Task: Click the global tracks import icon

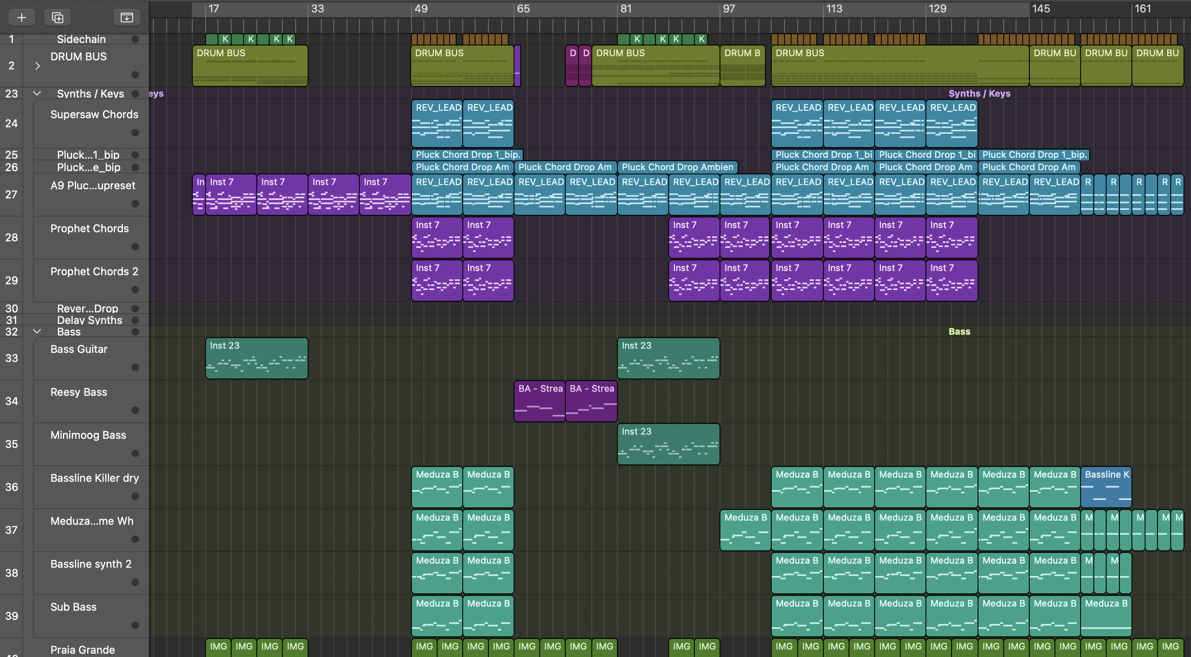Action: [127, 17]
